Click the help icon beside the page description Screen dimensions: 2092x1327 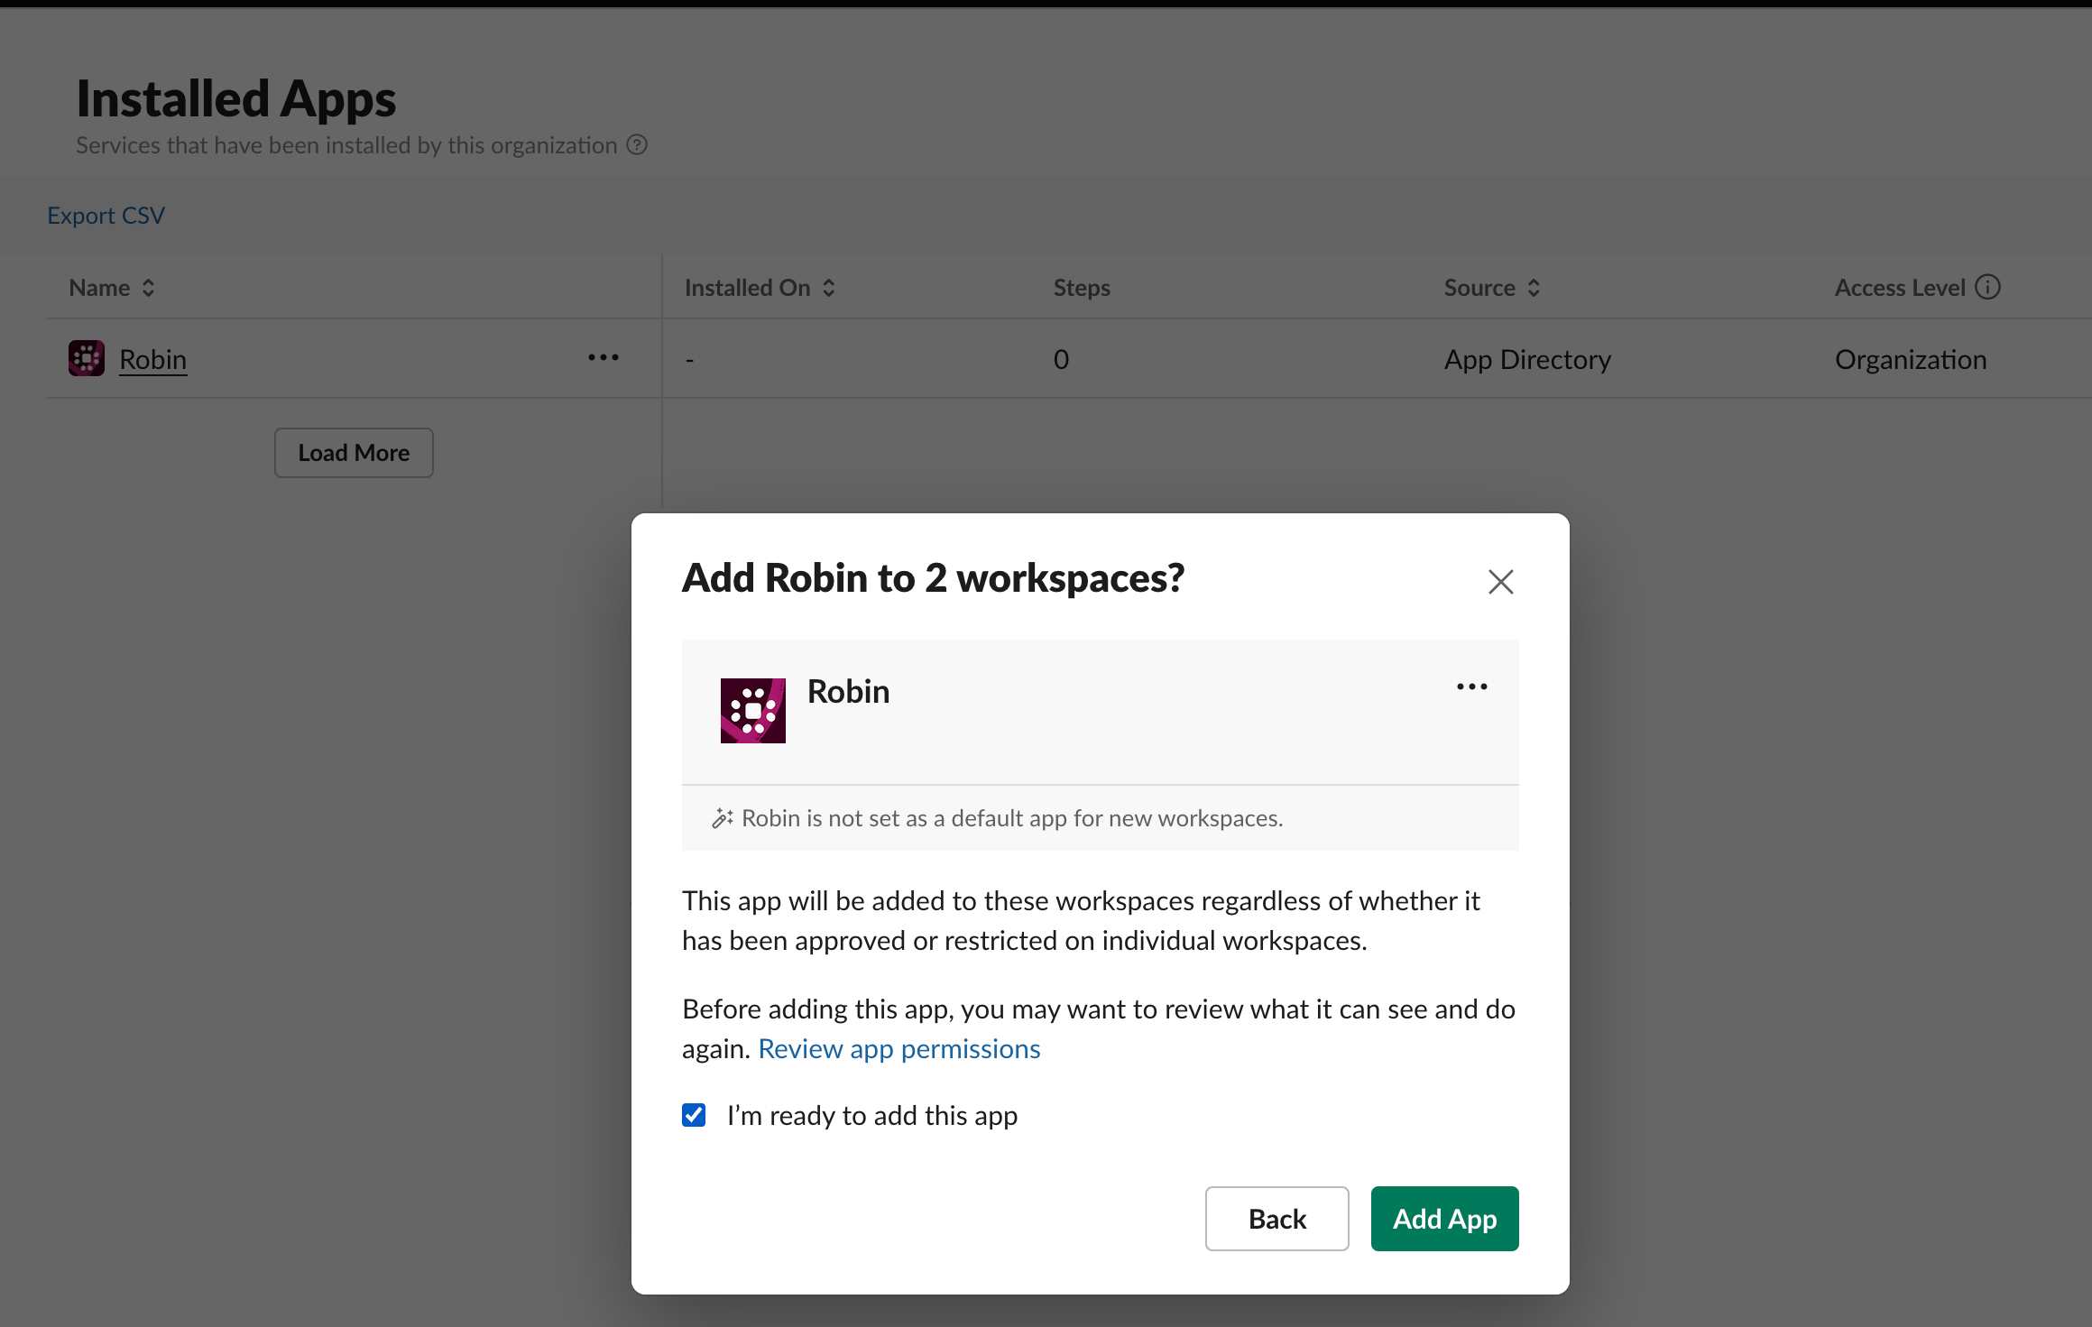pos(637,144)
